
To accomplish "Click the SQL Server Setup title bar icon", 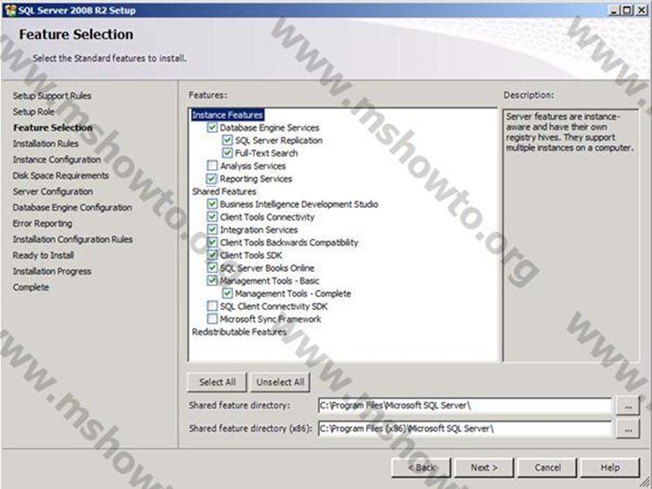I will point(10,10).
